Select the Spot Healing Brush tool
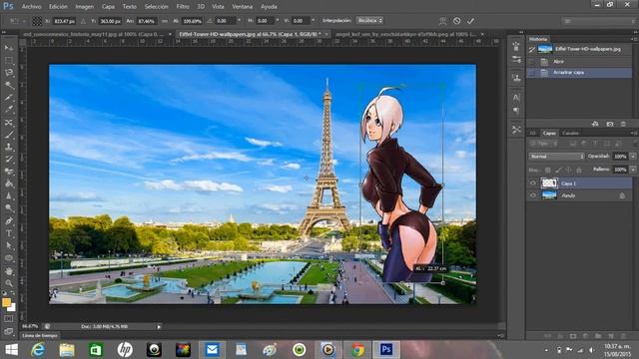The image size is (639, 359). tap(9, 122)
